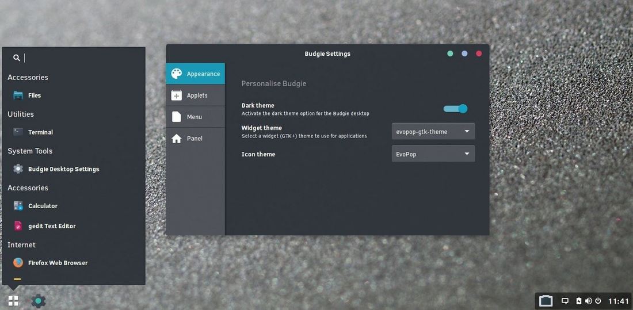Click the Widget theme label
The height and width of the screenshot is (310, 633).
pos(262,128)
